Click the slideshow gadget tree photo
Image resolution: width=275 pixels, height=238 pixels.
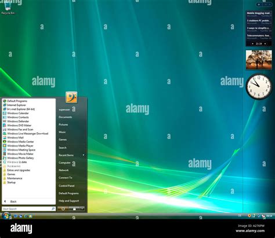(259, 60)
